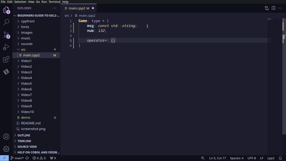Expand the images folder
This screenshot has height=161, width=286.
[37, 33]
